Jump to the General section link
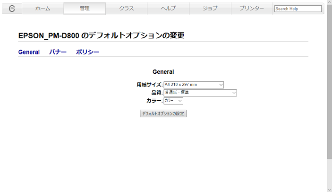The height and width of the screenshot is (192, 332). click(29, 52)
